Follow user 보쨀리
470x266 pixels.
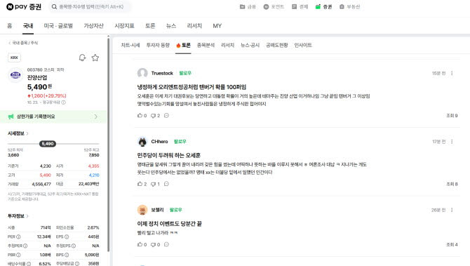[x=175, y=210]
